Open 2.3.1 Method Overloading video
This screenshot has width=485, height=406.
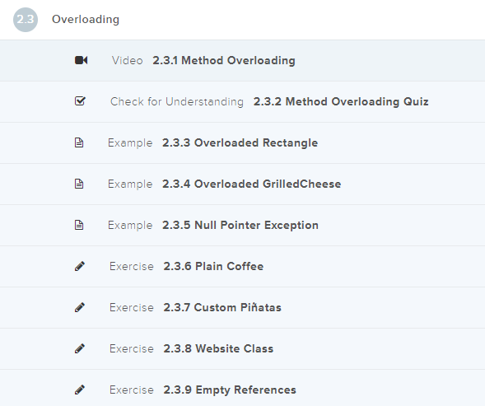(242, 60)
